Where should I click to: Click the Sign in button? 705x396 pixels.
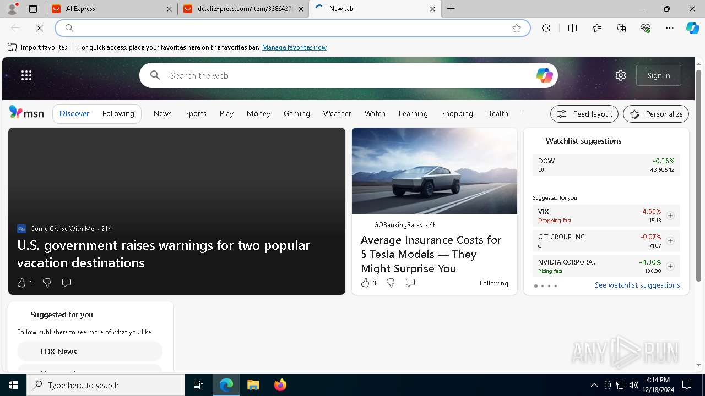[x=659, y=75]
